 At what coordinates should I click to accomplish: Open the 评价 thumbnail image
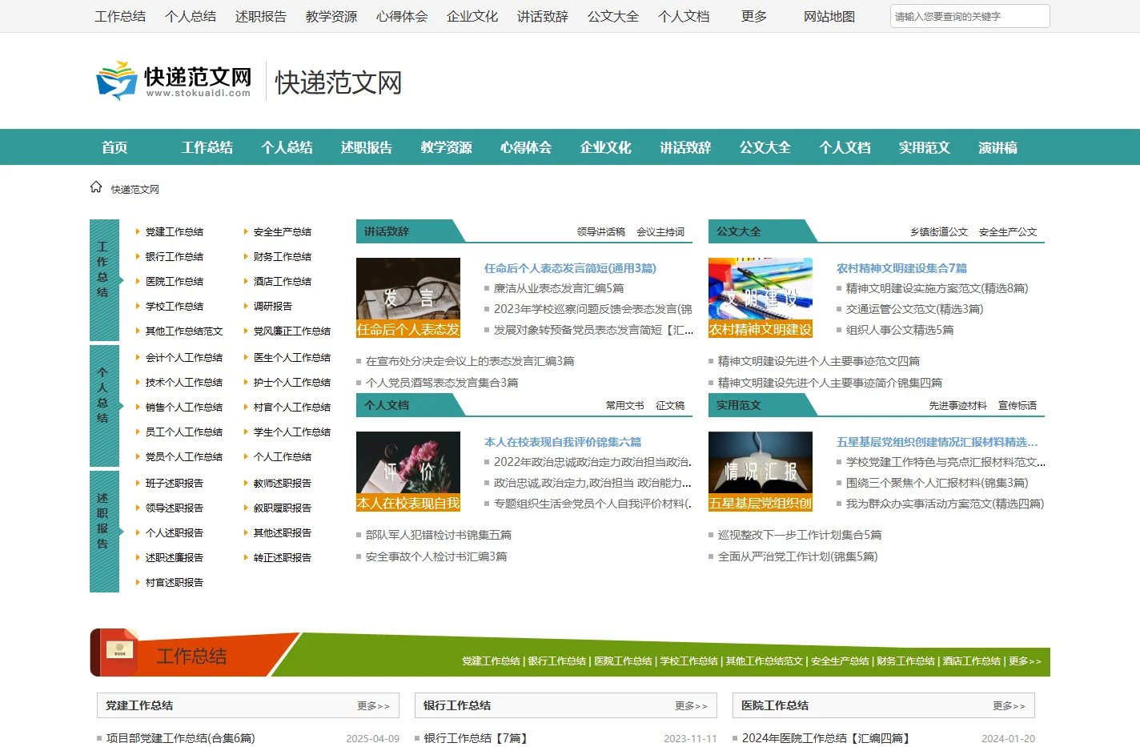click(x=408, y=471)
